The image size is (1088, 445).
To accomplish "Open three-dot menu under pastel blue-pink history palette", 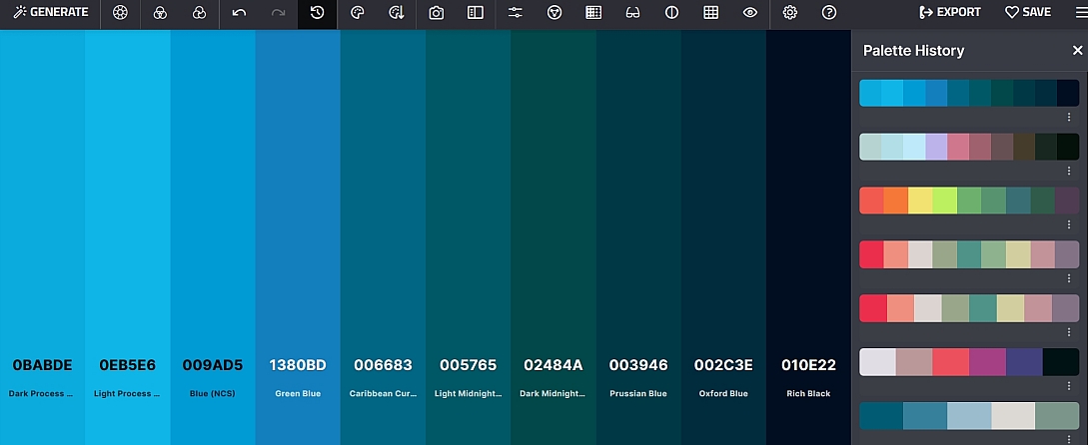I will click(x=1069, y=172).
